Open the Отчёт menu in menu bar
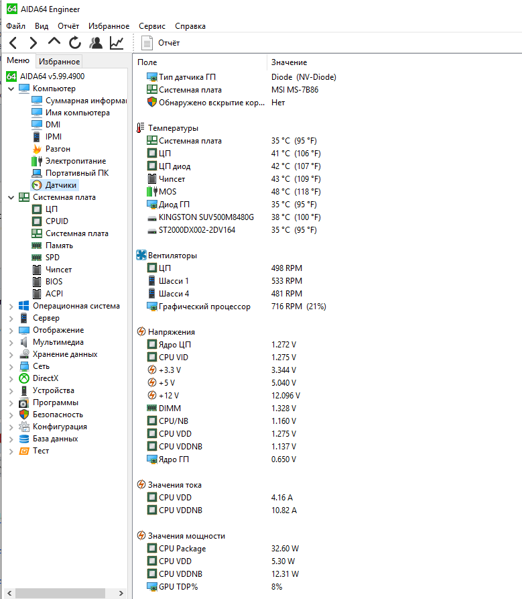Image resolution: width=522 pixels, height=599 pixels. pyautogui.click(x=68, y=26)
